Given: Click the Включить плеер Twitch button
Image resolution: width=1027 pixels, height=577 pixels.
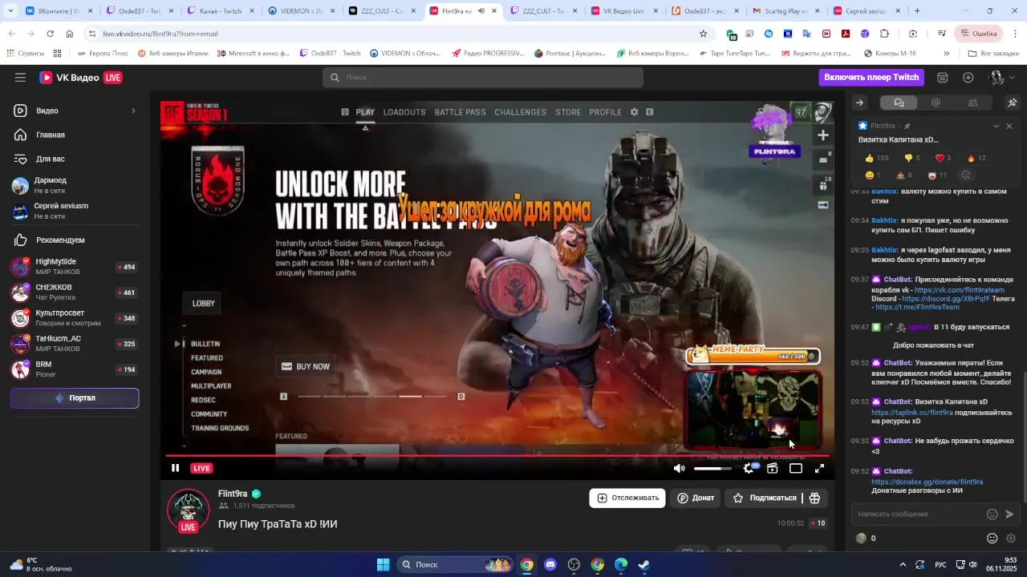Looking at the screenshot, I should (x=871, y=78).
